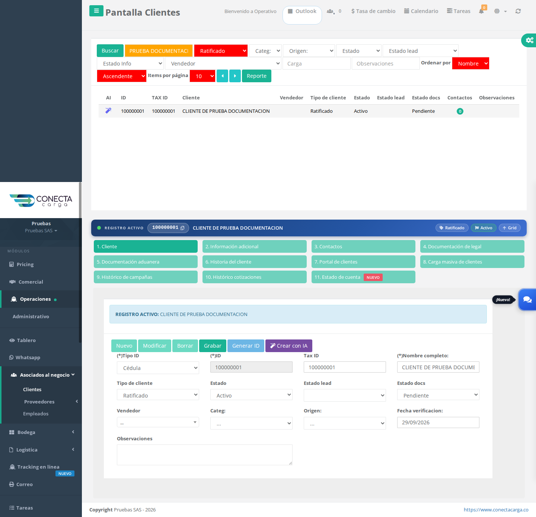This screenshot has width=536, height=517.
Task: Open Tareas in the top header
Action: [x=459, y=11]
